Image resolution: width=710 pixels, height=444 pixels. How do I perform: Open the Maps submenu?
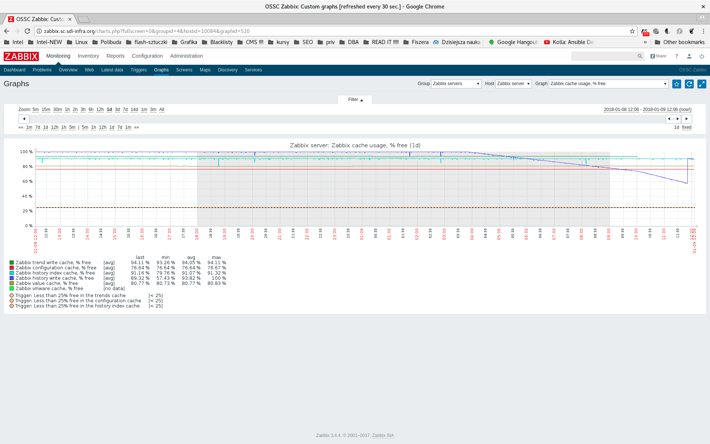(205, 70)
